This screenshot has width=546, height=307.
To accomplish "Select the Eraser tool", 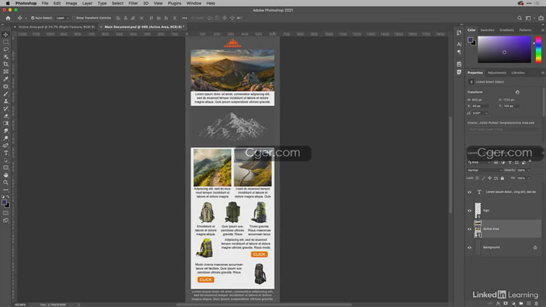I will (x=6, y=116).
